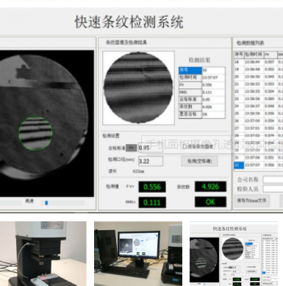Select row 19 in the detection data list
This screenshot has height=286, width=283.
click(259, 69)
